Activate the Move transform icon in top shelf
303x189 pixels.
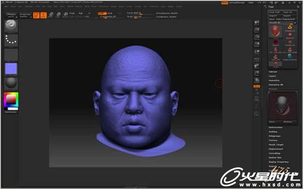(x=51, y=15)
